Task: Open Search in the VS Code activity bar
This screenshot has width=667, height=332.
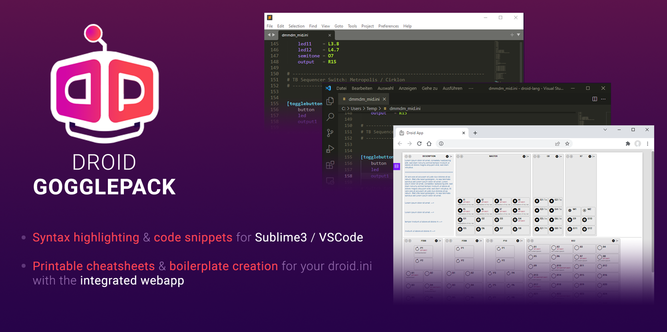Action: pyautogui.click(x=330, y=117)
